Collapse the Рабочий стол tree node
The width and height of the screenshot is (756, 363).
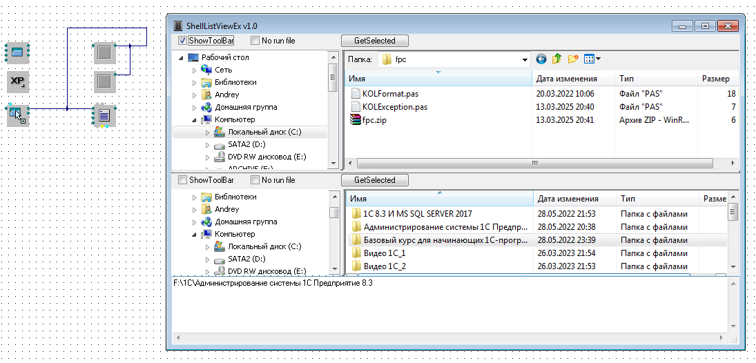pos(182,57)
